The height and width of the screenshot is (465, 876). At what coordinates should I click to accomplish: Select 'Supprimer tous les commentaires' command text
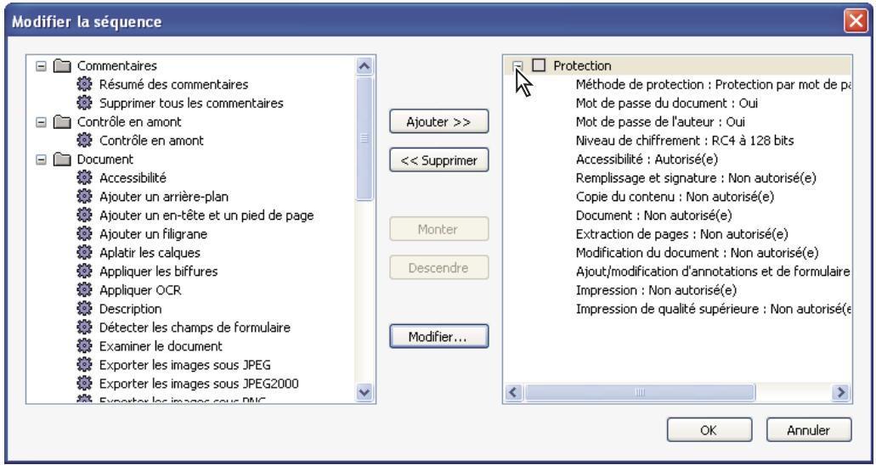click(191, 104)
